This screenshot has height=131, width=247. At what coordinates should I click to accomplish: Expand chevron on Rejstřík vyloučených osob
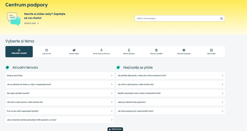click(x=223, y=93)
